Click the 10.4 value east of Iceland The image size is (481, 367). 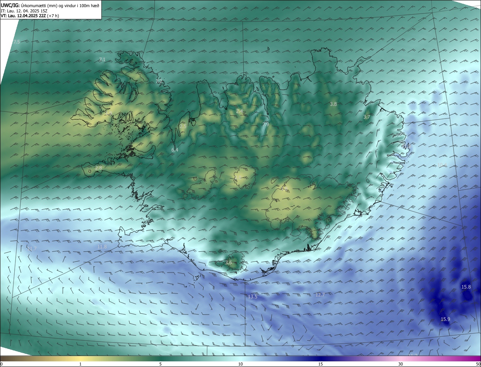pos(442,165)
